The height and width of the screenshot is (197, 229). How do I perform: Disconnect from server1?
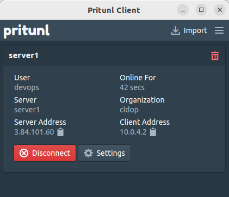tap(45, 153)
